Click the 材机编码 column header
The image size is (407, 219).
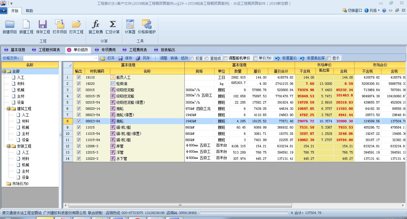97,71
